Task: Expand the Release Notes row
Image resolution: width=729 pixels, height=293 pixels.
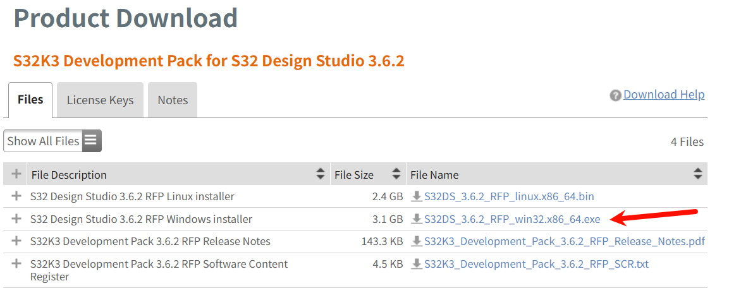Action: 16,241
